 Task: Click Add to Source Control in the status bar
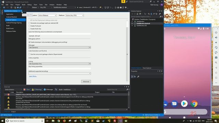151,115
